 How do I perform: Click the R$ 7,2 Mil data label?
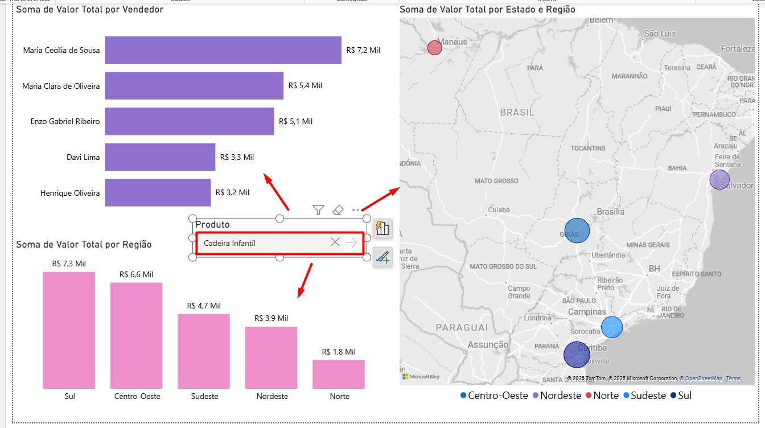(x=363, y=50)
